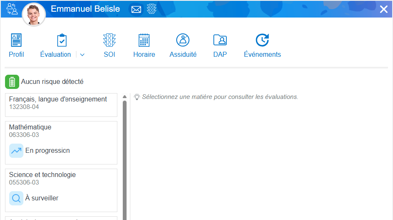Click the traffic light icon in header
393x220 pixels.
pyautogui.click(x=151, y=9)
